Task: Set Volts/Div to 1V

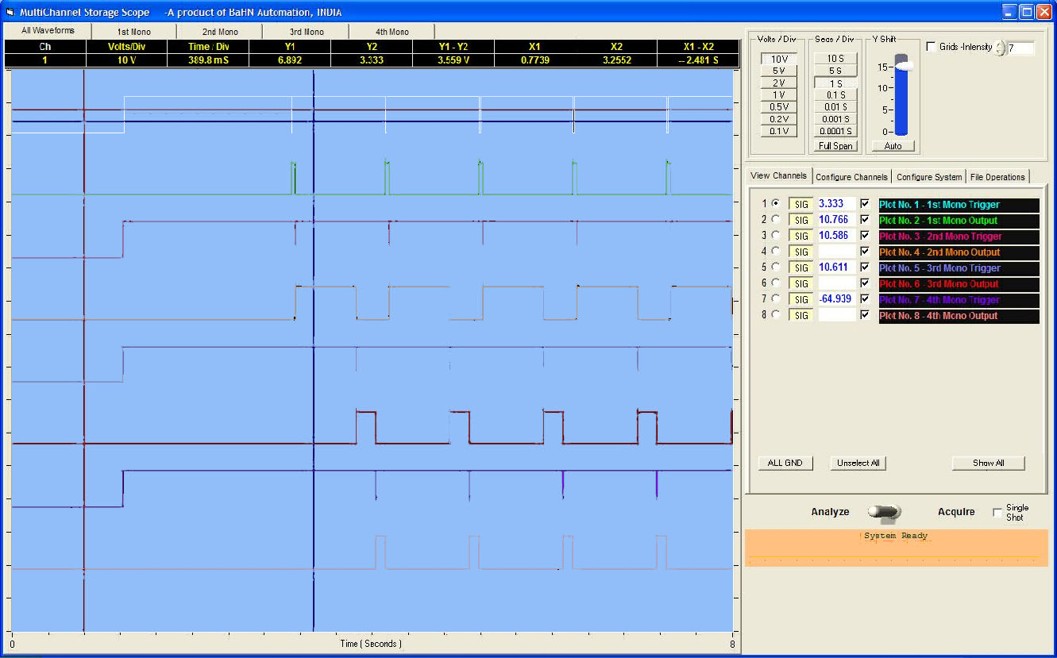Action: (778, 94)
